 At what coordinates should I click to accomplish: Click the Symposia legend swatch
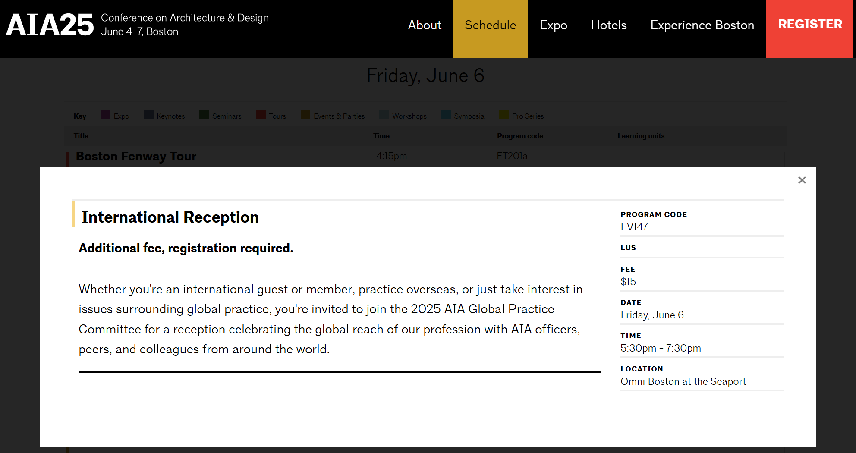(x=446, y=114)
